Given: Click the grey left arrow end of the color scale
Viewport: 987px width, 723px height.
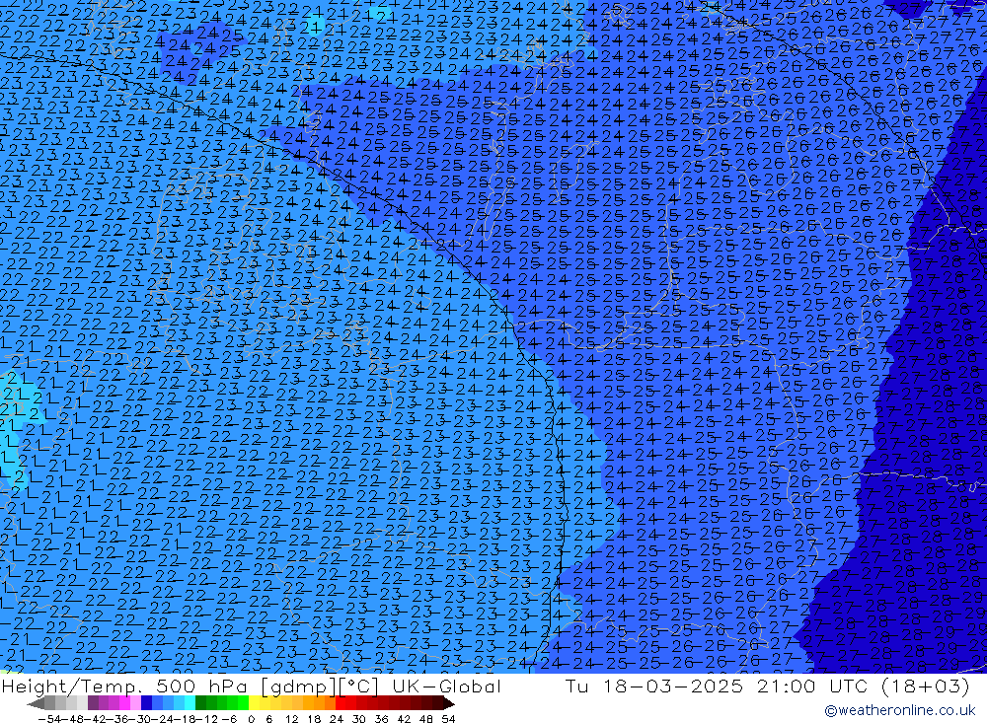Looking at the screenshot, I should coord(36,703).
